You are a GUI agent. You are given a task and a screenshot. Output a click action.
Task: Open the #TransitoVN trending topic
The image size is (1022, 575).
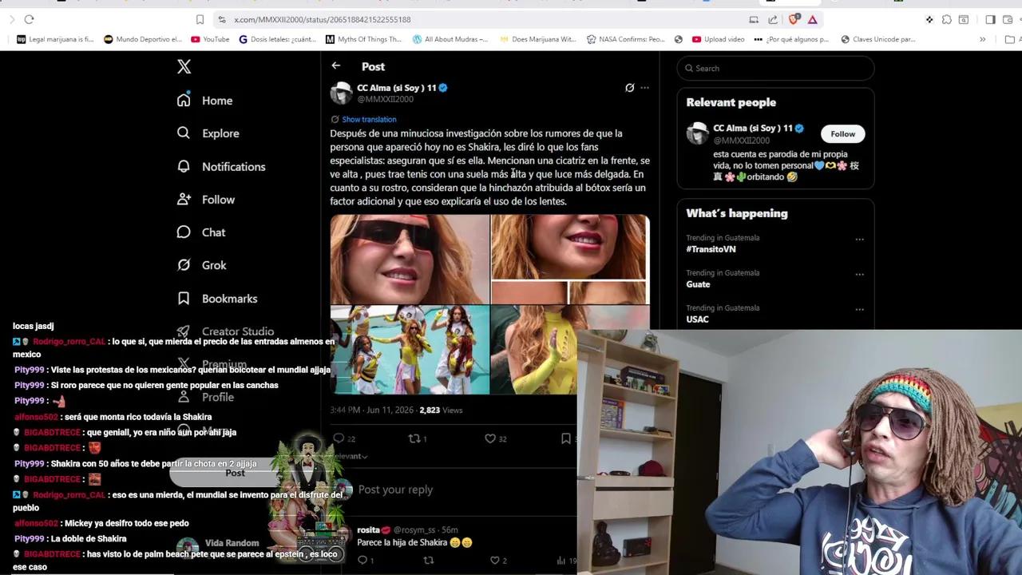(x=711, y=249)
